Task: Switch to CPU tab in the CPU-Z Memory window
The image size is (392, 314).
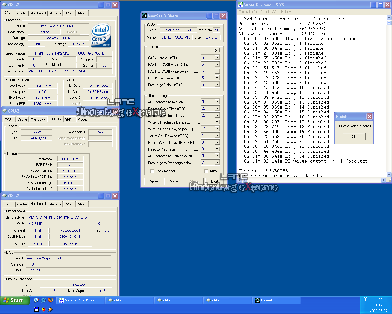Action: pos(8,119)
